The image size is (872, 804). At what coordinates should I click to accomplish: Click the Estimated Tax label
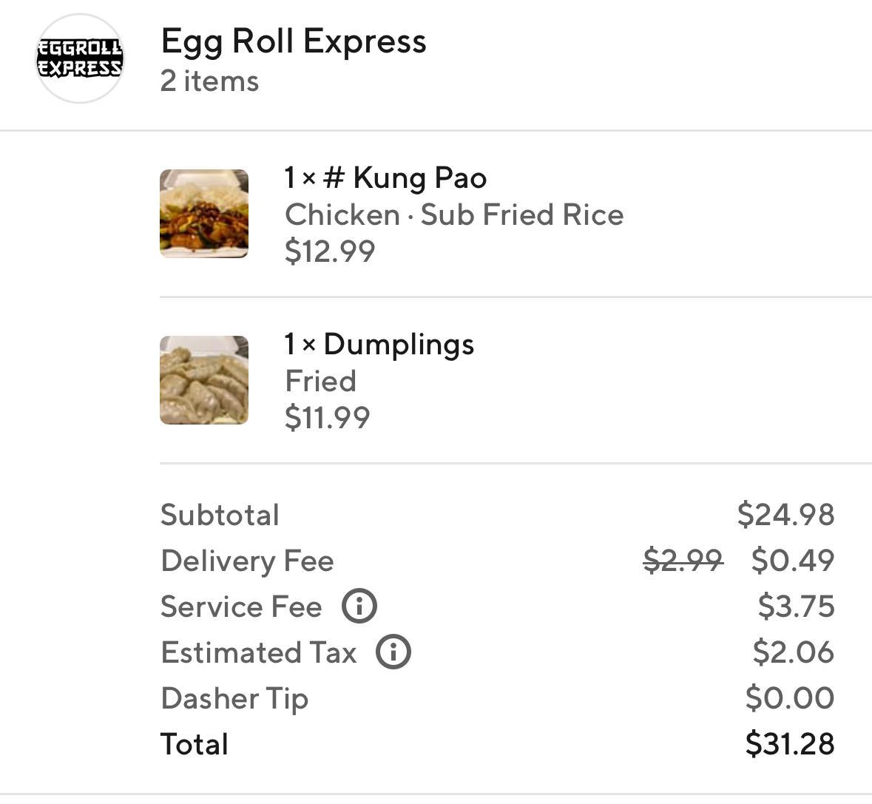[x=258, y=652]
